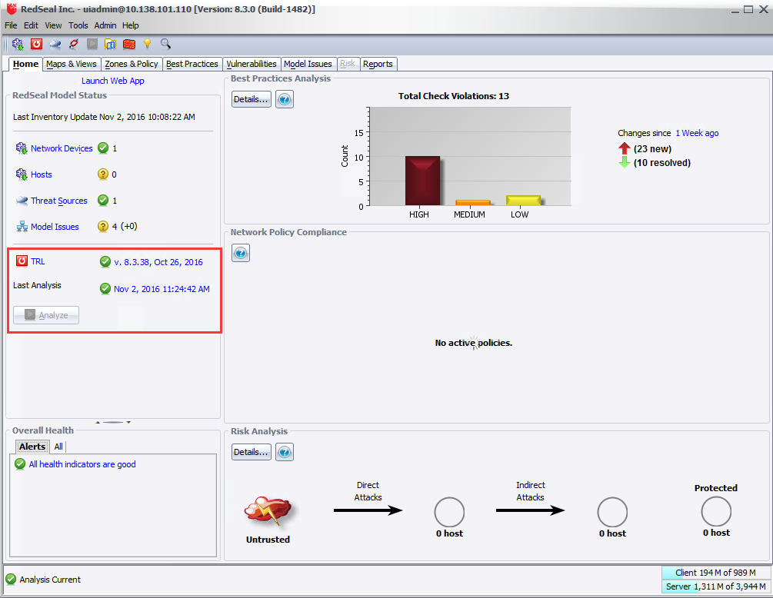Screen dimensions: 773x598
Task: Open the Tools menu
Action: tap(78, 25)
